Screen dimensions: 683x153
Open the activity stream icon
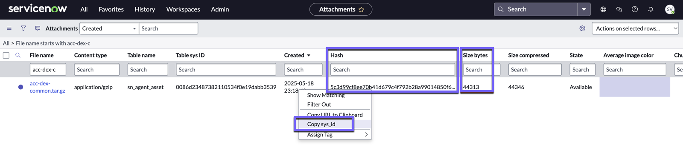38,28
